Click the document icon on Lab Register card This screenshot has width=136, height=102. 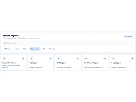tap(31, 58)
